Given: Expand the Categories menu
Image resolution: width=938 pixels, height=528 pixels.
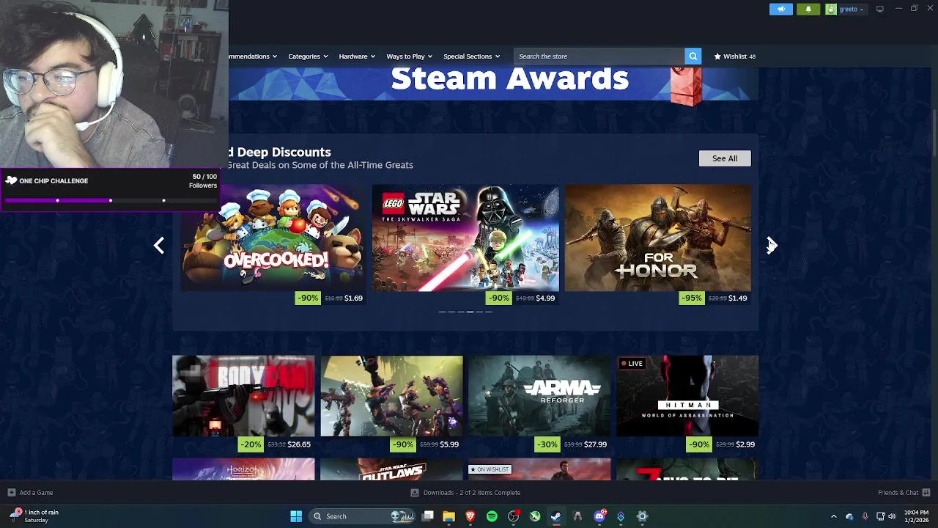Looking at the screenshot, I should tap(307, 56).
